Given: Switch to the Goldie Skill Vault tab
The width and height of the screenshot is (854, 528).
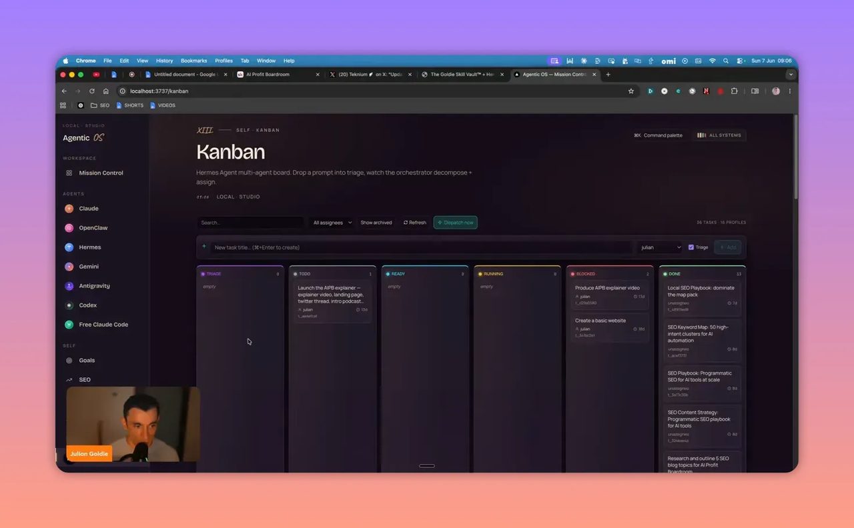Looking at the screenshot, I should pos(464,75).
